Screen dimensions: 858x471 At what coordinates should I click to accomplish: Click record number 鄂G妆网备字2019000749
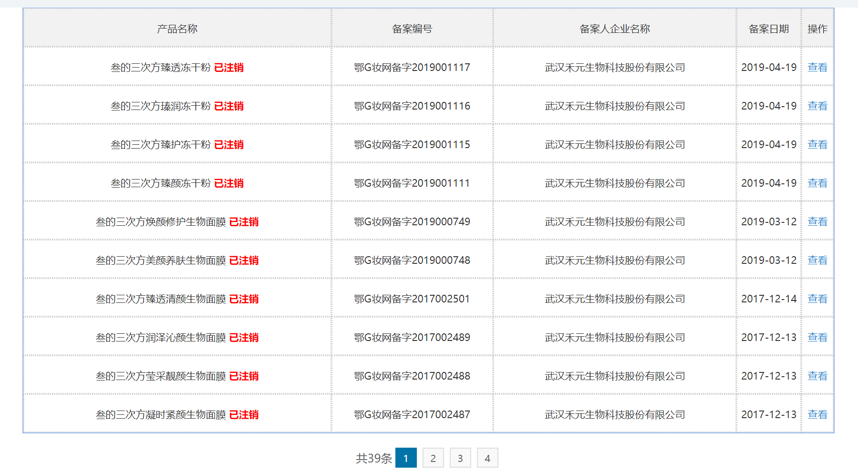click(x=412, y=221)
